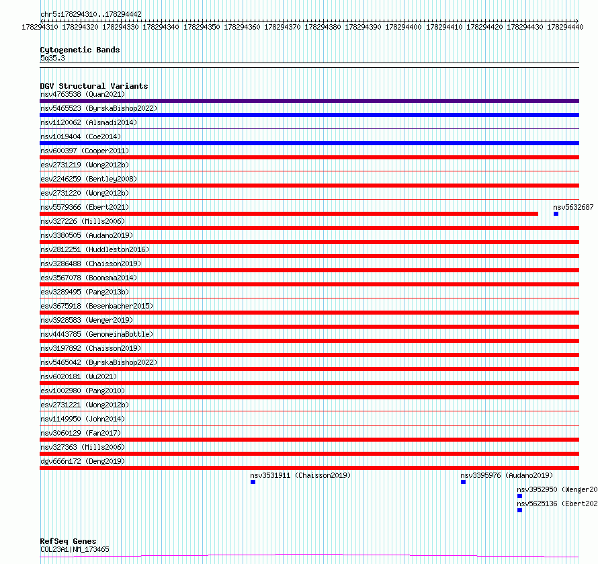598x564 pixels.
Task: Click the 5q35.3 cytogenetic band label
Action: 52,58
